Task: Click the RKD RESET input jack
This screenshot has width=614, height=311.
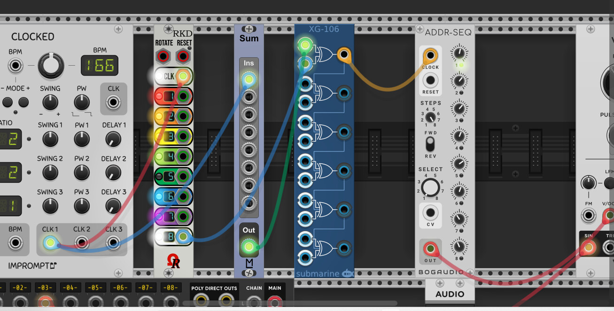Action: coord(183,57)
